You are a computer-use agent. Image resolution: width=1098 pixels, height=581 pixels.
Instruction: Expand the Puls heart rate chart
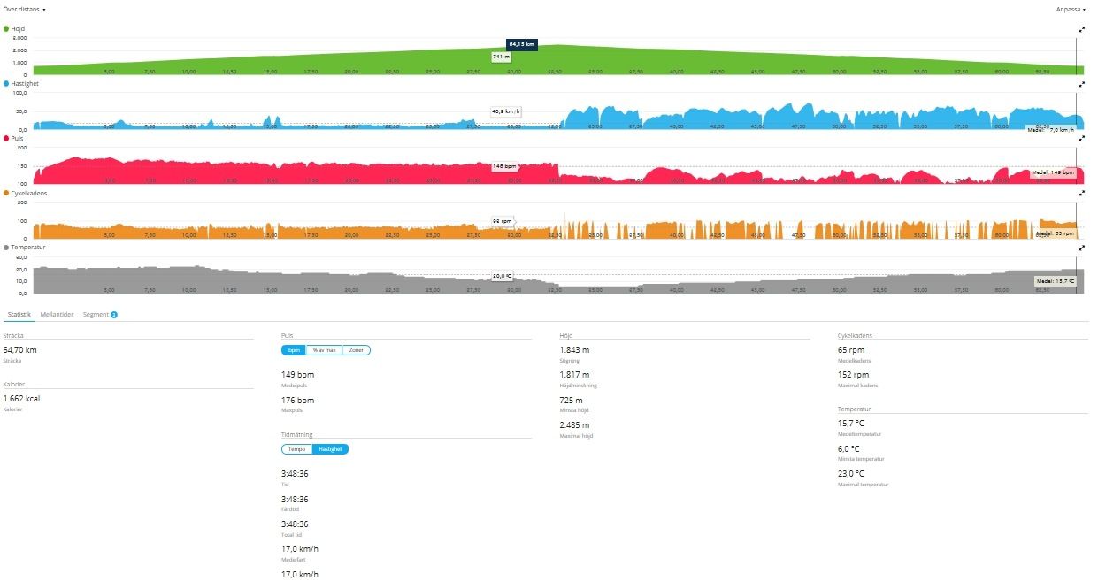(1081, 139)
